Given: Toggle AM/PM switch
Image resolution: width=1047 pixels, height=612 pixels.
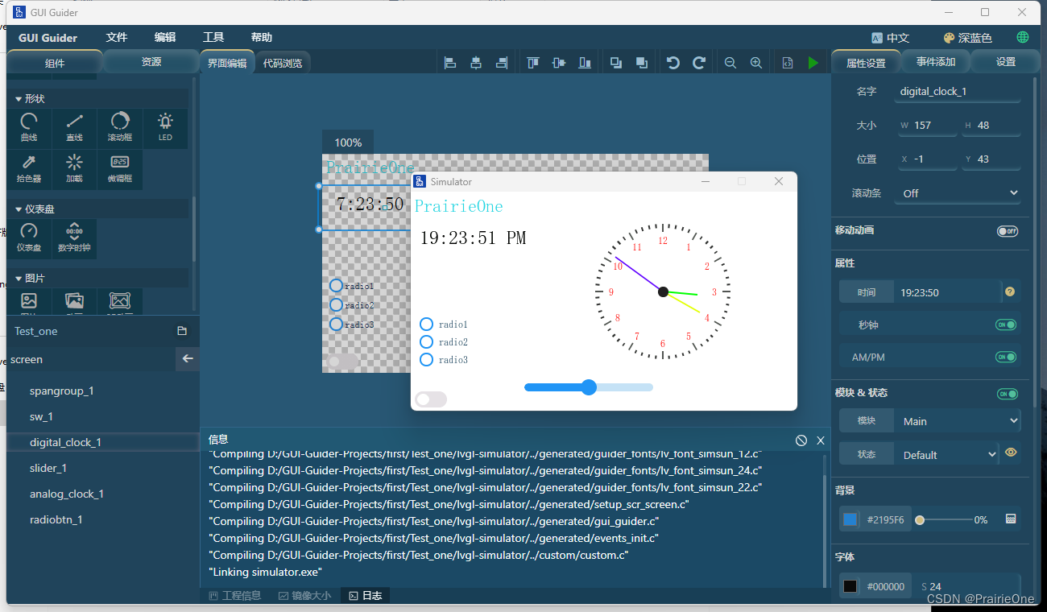Looking at the screenshot, I should [1006, 357].
